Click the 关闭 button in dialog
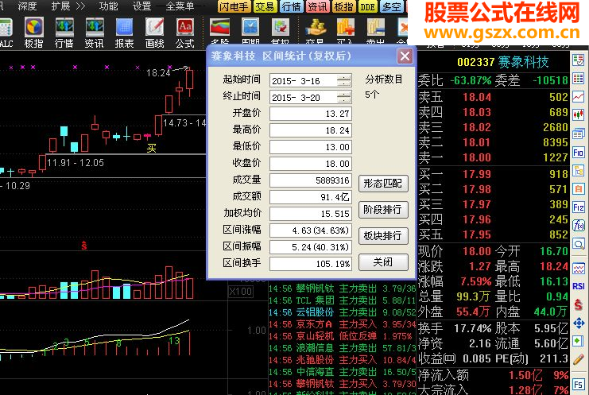The width and height of the screenshot is (589, 395). [383, 262]
